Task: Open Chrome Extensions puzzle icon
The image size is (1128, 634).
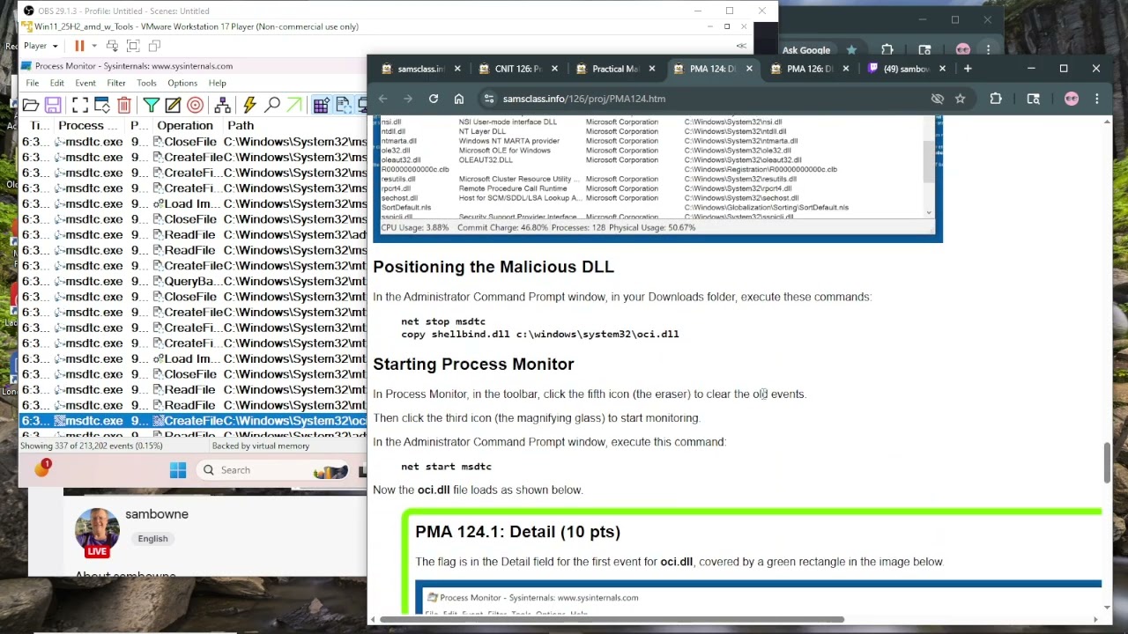Action: click(x=996, y=99)
